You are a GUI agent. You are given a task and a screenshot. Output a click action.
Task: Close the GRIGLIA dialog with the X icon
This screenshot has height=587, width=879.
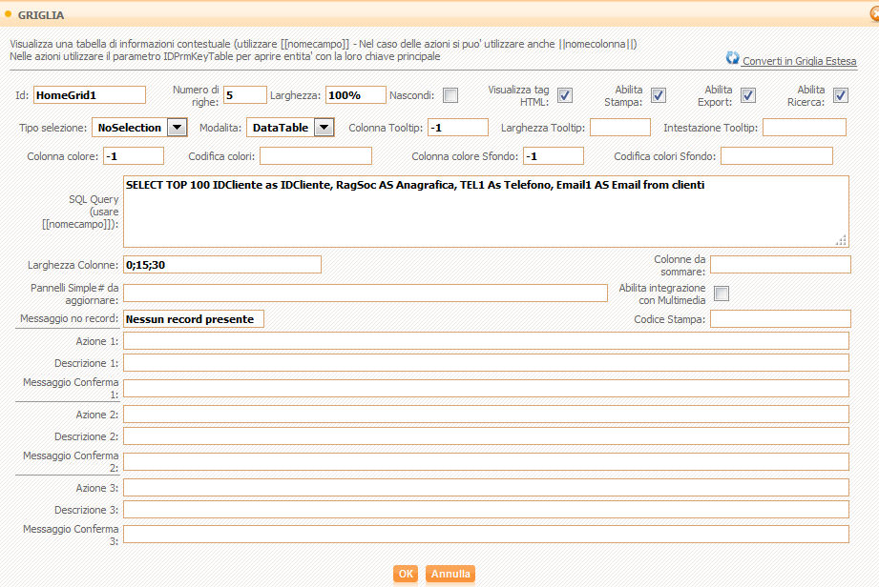click(x=872, y=15)
